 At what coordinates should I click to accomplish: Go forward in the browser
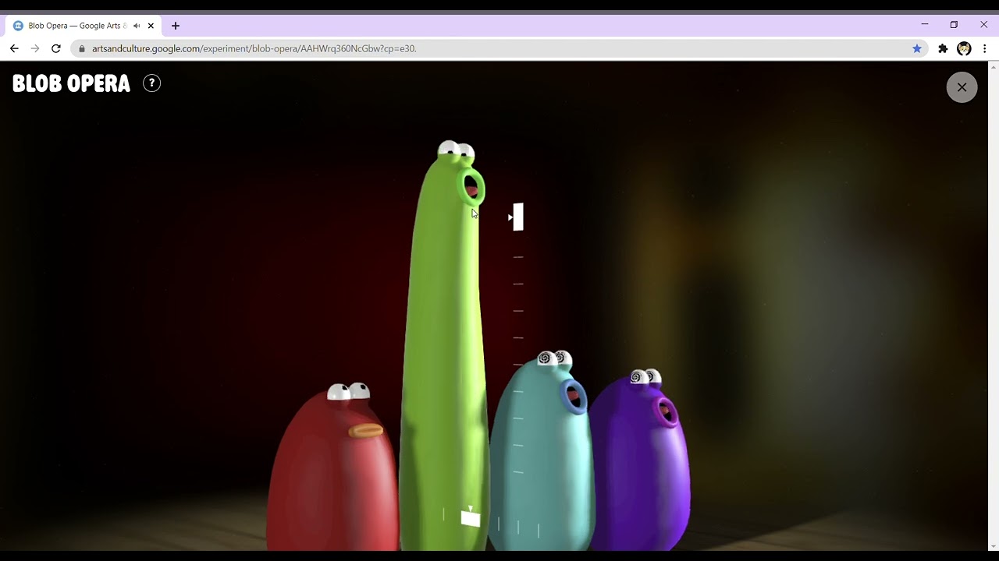(x=35, y=48)
